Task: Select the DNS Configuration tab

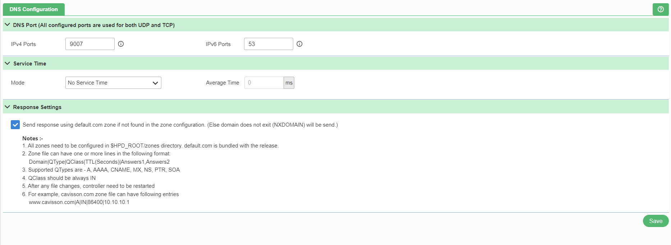Action: [x=34, y=9]
